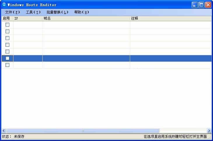
Task: Open the 帮助(H) menu
Action: pos(81,12)
